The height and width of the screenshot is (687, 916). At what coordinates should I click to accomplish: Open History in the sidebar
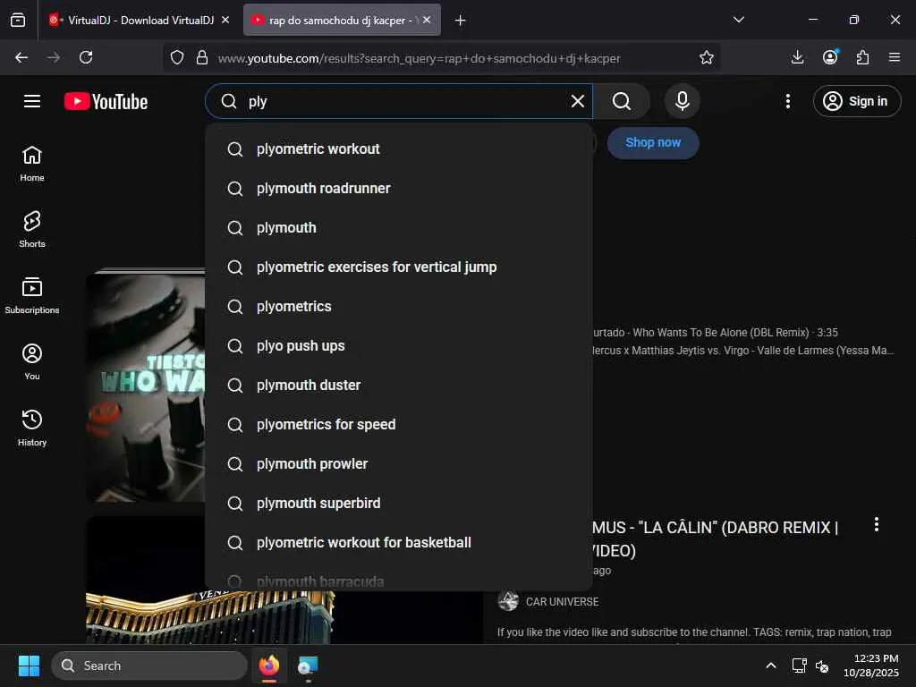(x=32, y=428)
